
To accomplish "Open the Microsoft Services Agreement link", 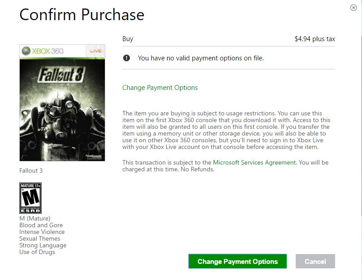I will 254,162.
